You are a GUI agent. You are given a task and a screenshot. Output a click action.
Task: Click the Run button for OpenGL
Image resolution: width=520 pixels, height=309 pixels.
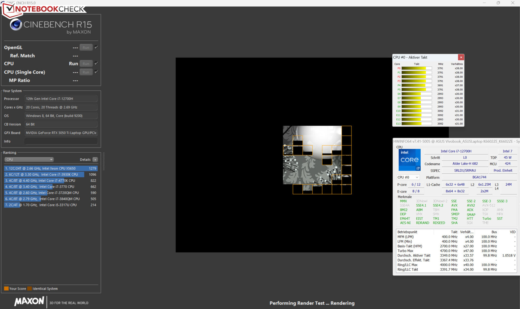coord(86,48)
